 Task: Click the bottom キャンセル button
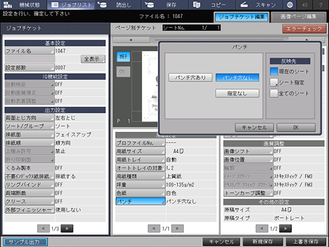point(221,242)
